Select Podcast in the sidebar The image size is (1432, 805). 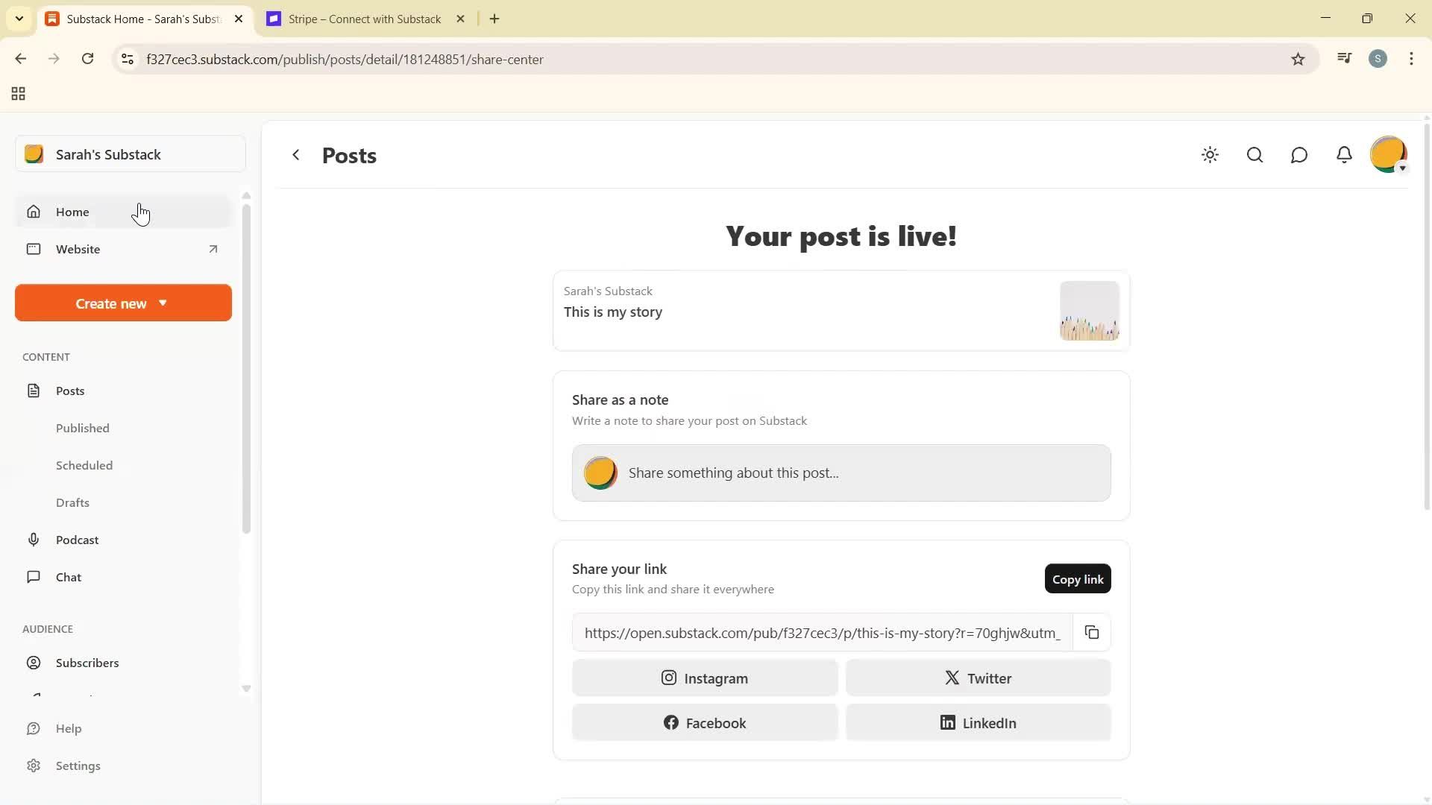click(x=78, y=539)
